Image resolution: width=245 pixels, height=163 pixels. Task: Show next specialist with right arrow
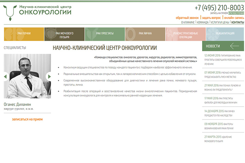(x=49, y=77)
